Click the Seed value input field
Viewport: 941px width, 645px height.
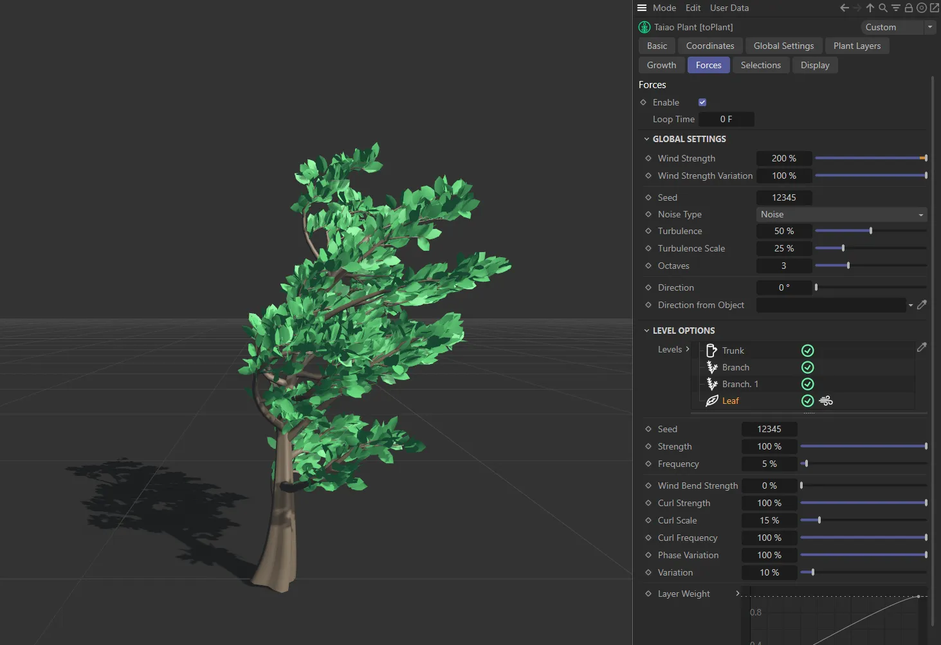[784, 197]
